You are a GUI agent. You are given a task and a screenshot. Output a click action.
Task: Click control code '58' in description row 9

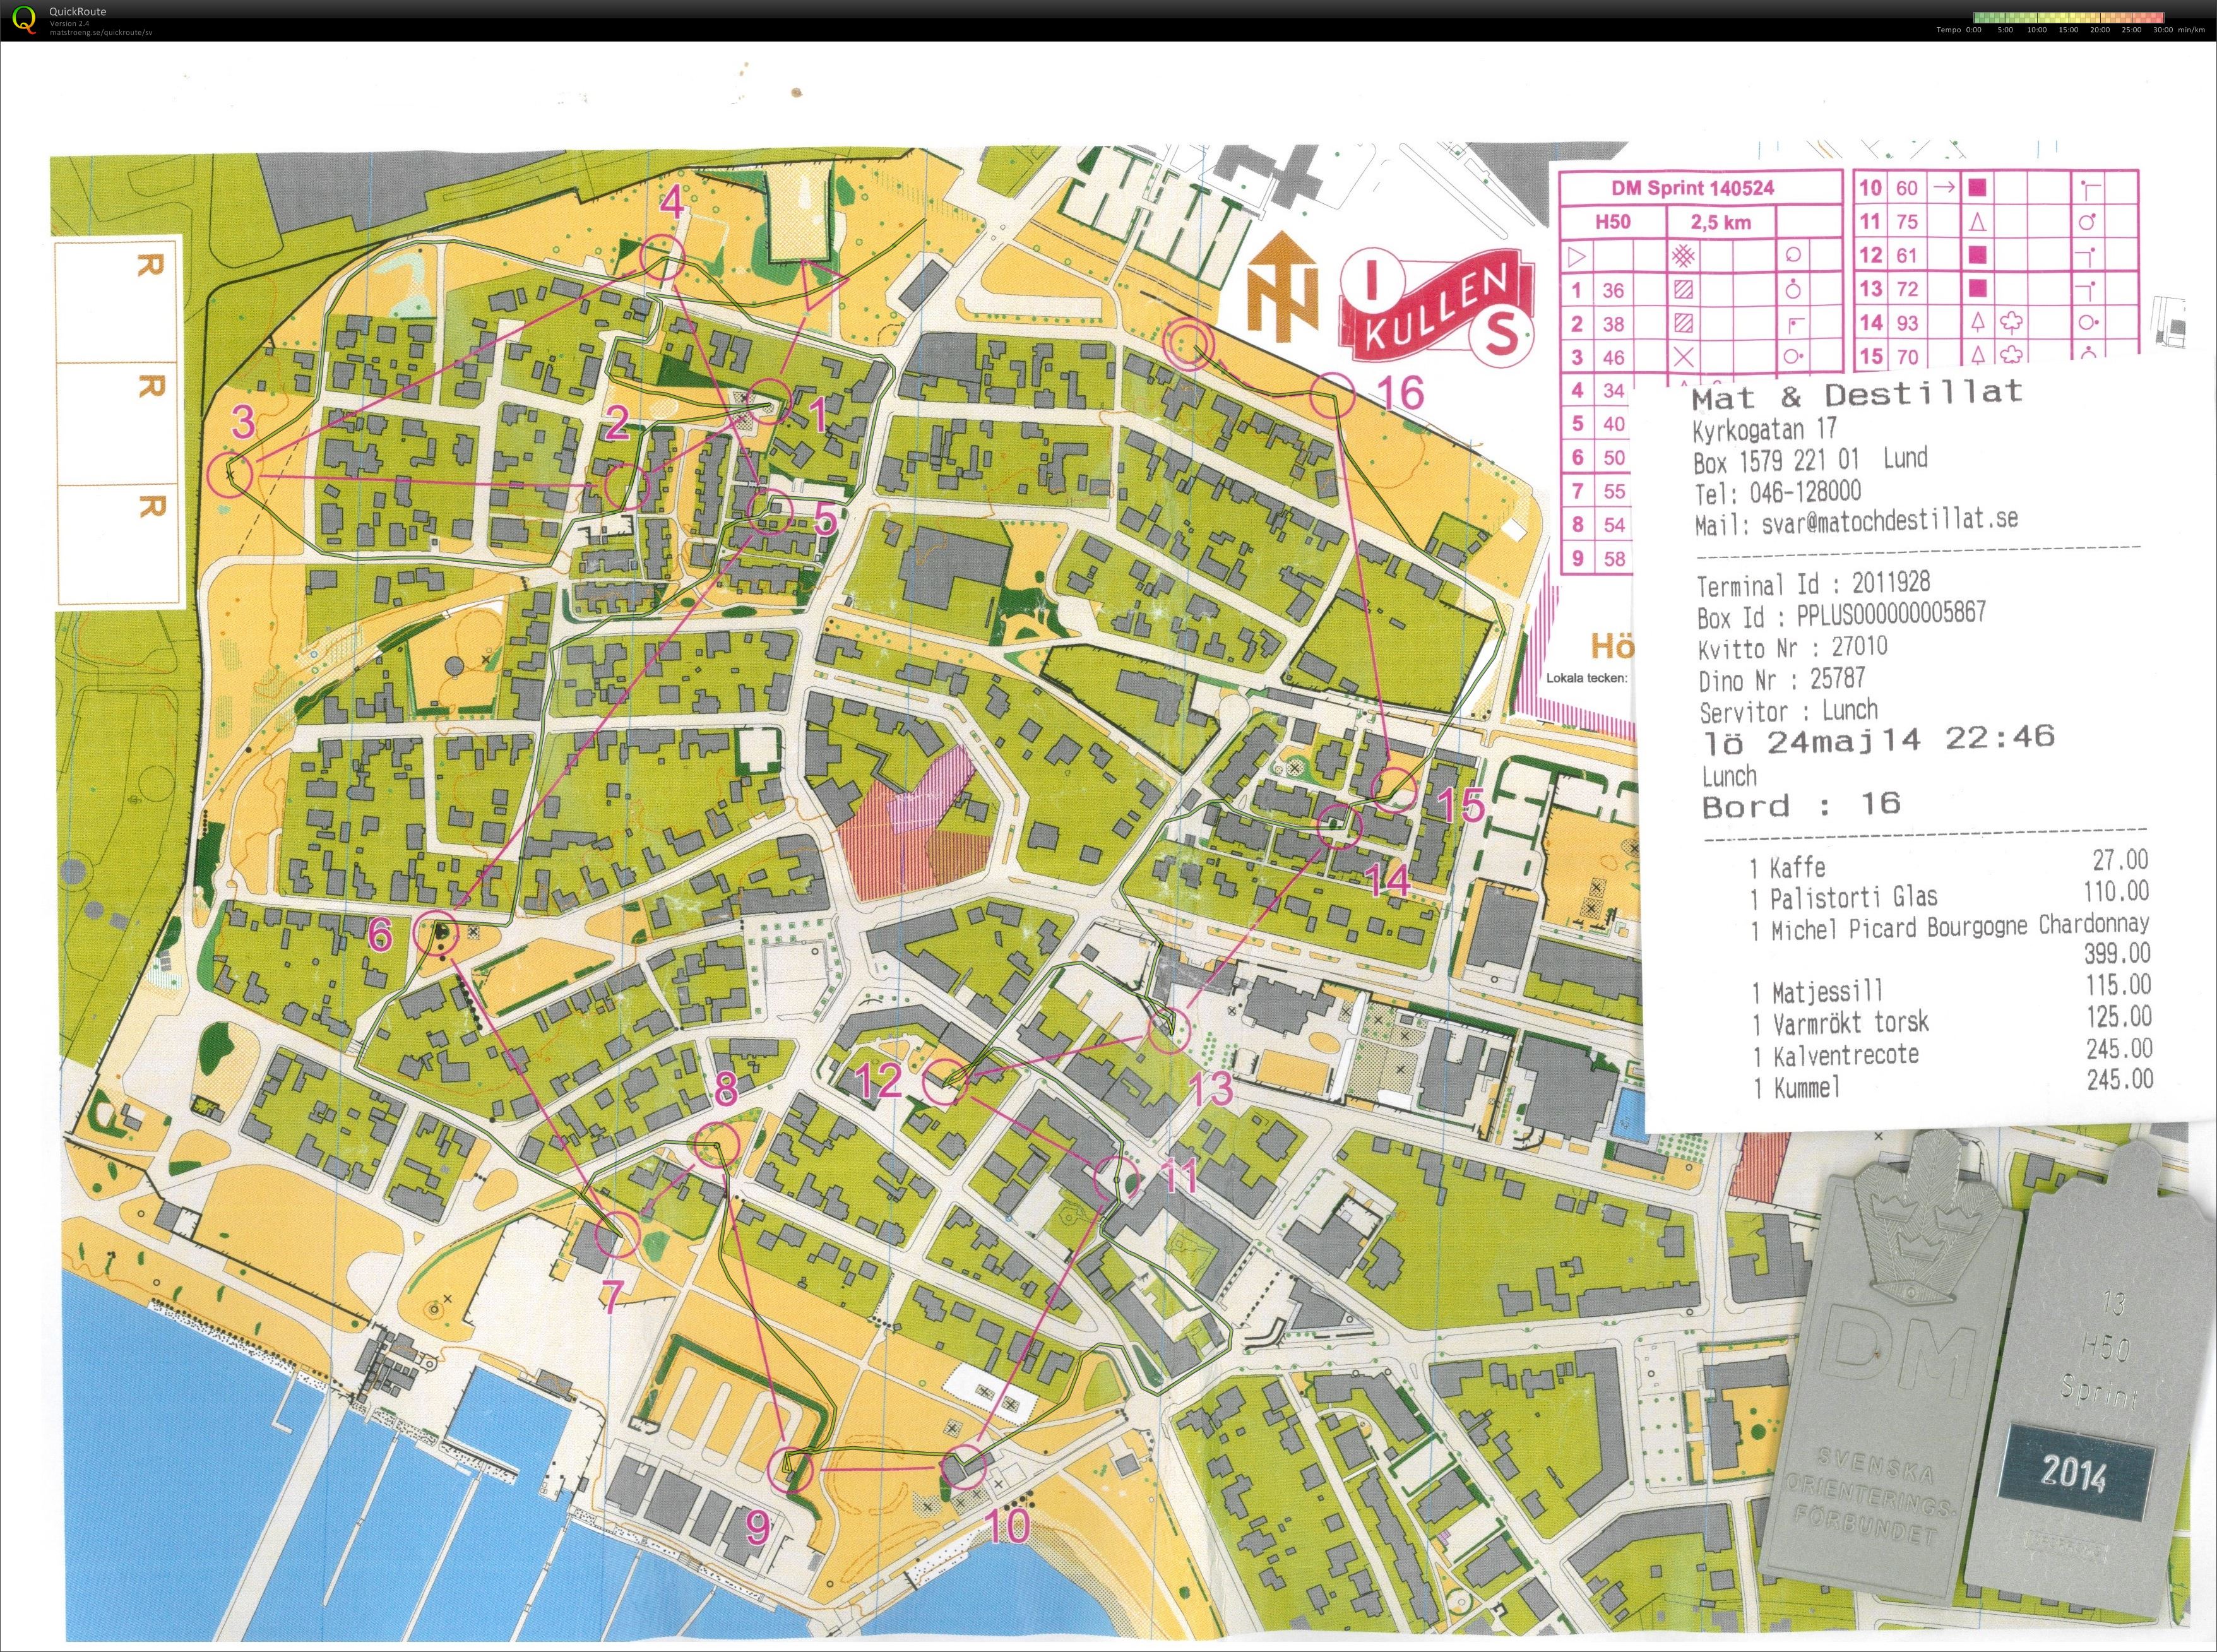[1614, 558]
